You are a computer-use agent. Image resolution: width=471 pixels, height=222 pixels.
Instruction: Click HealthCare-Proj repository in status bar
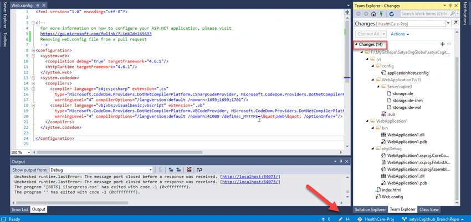[375, 219]
